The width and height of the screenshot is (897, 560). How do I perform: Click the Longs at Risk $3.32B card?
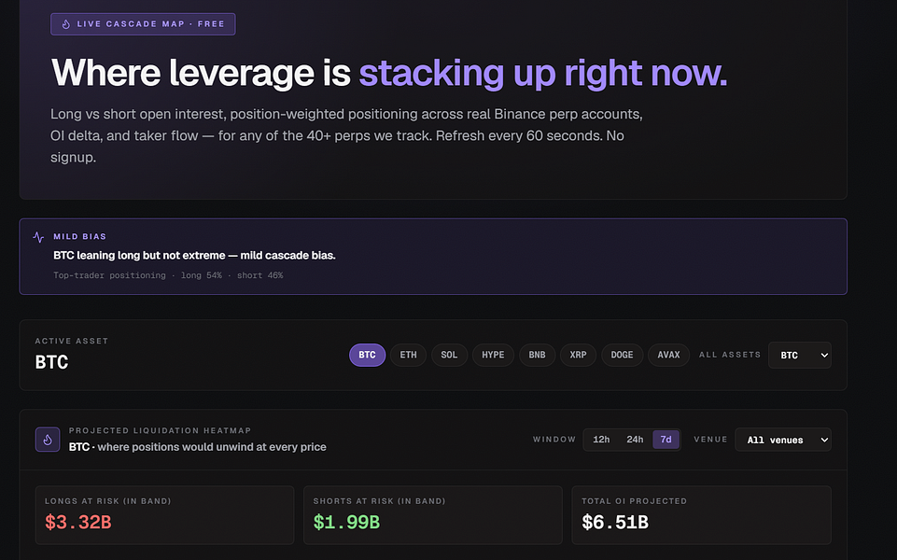tap(165, 515)
